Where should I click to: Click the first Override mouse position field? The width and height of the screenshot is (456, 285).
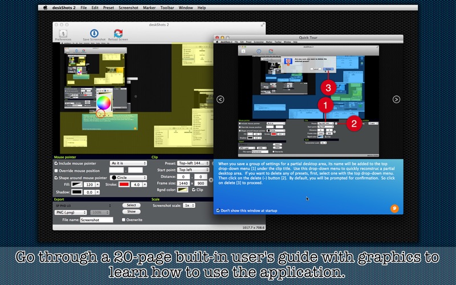116,170
